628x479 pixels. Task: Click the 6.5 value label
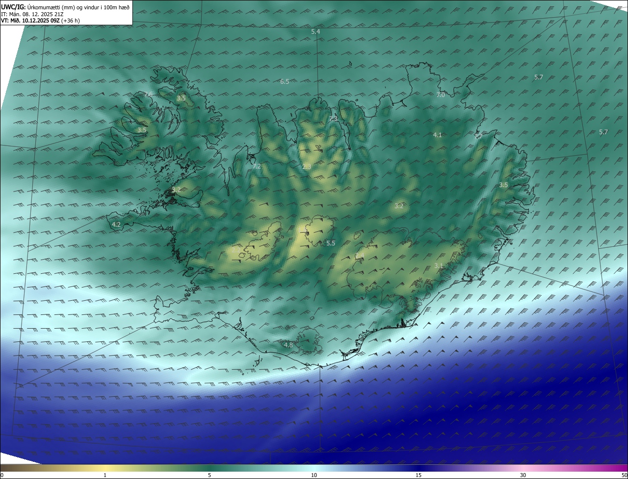coord(285,81)
